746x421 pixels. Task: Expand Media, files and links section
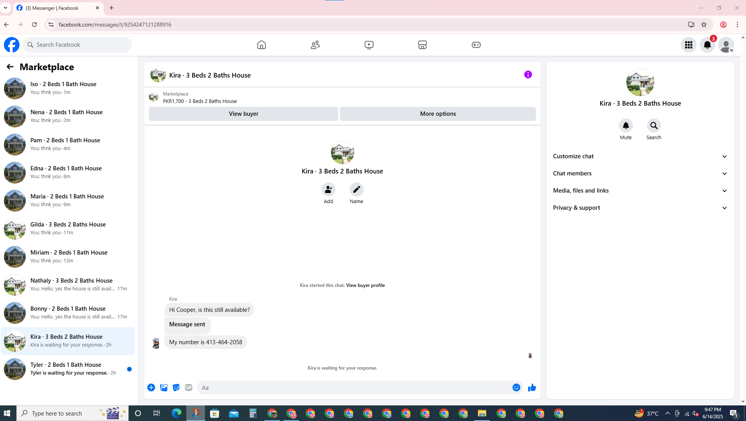click(640, 191)
